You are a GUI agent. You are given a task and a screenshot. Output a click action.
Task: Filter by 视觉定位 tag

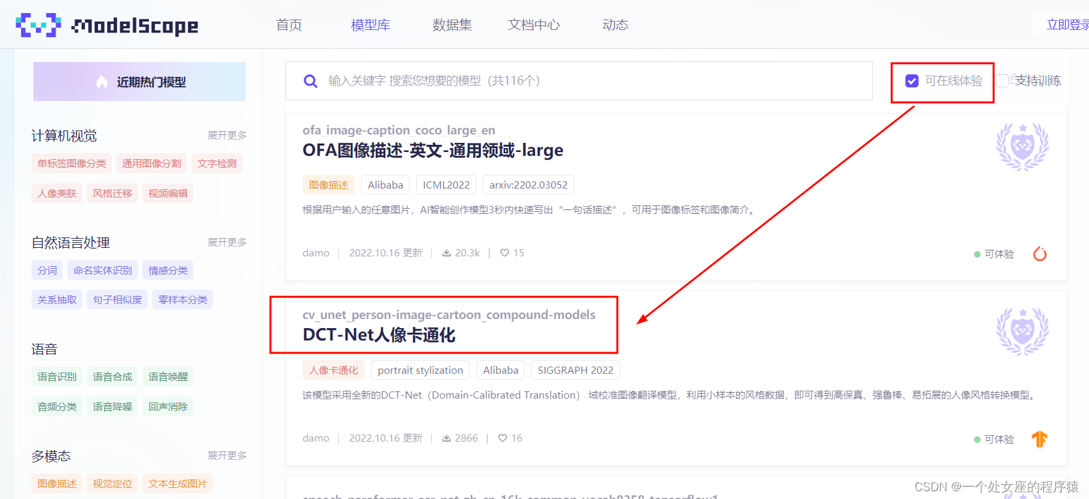point(112,483)
